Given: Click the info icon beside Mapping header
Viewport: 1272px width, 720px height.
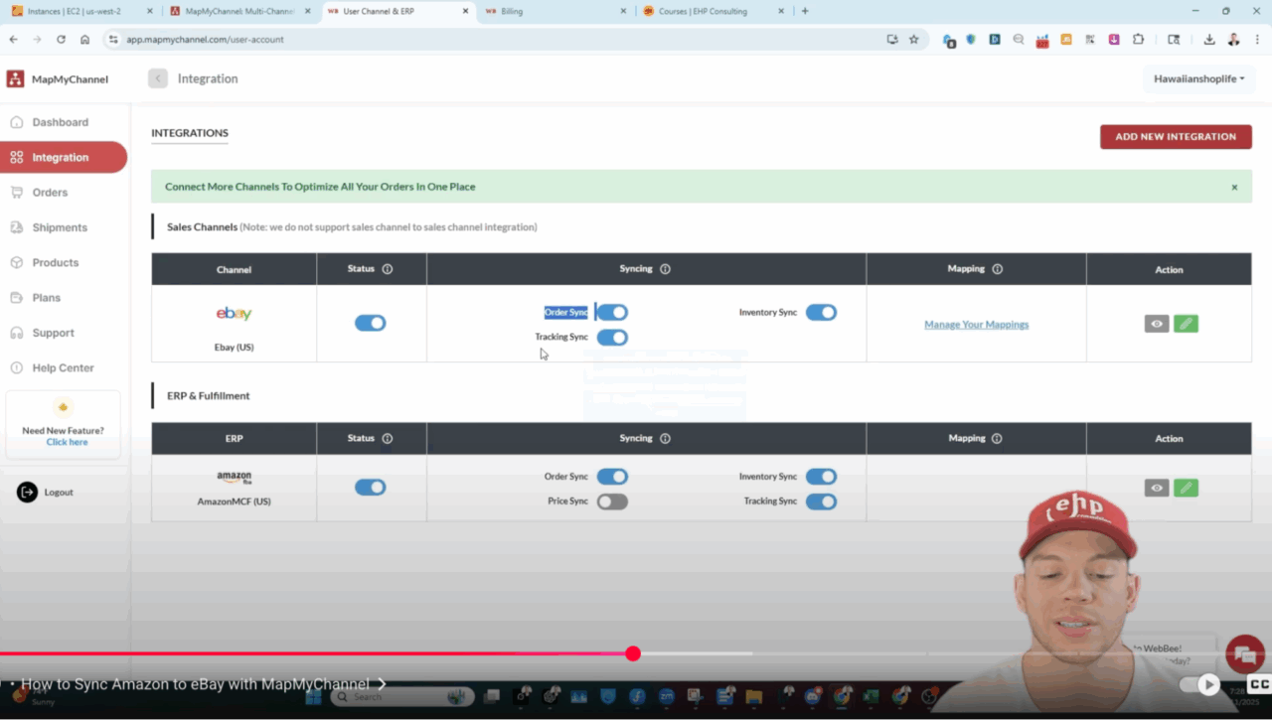Looking at the screenshot, I should (x=997, y=269).
